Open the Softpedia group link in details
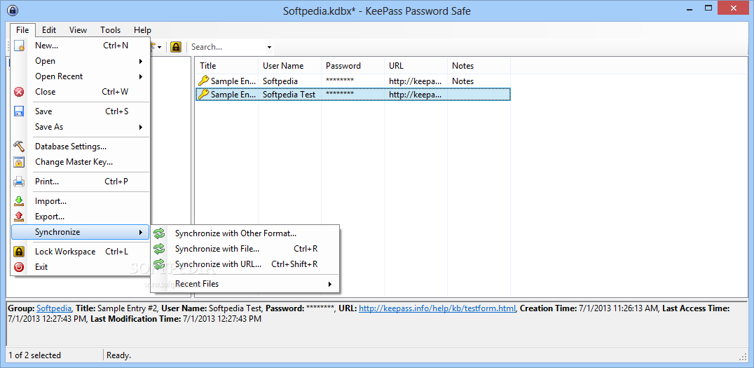Viewport: 754px width, 368px height. click(55, 308)
